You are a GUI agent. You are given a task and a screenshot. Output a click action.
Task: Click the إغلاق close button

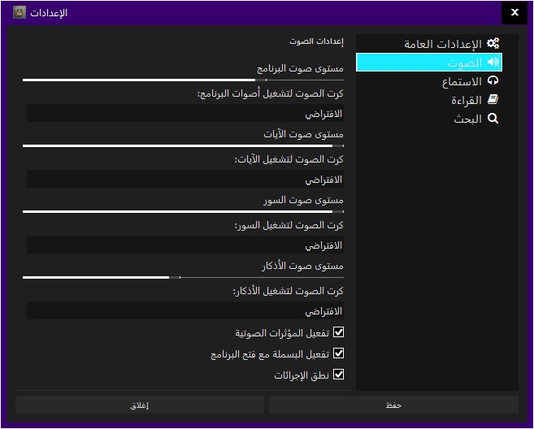pos(140,405)
